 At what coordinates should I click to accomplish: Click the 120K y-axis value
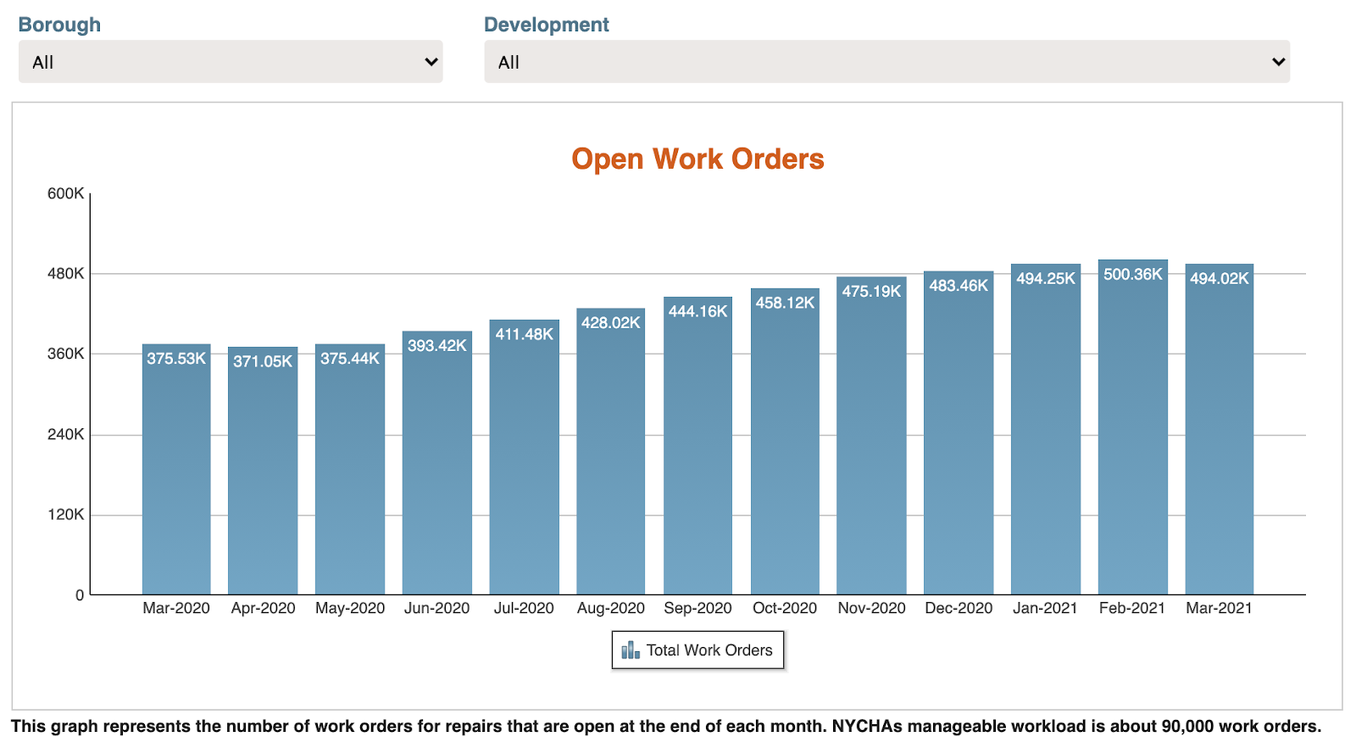point(65,515)
